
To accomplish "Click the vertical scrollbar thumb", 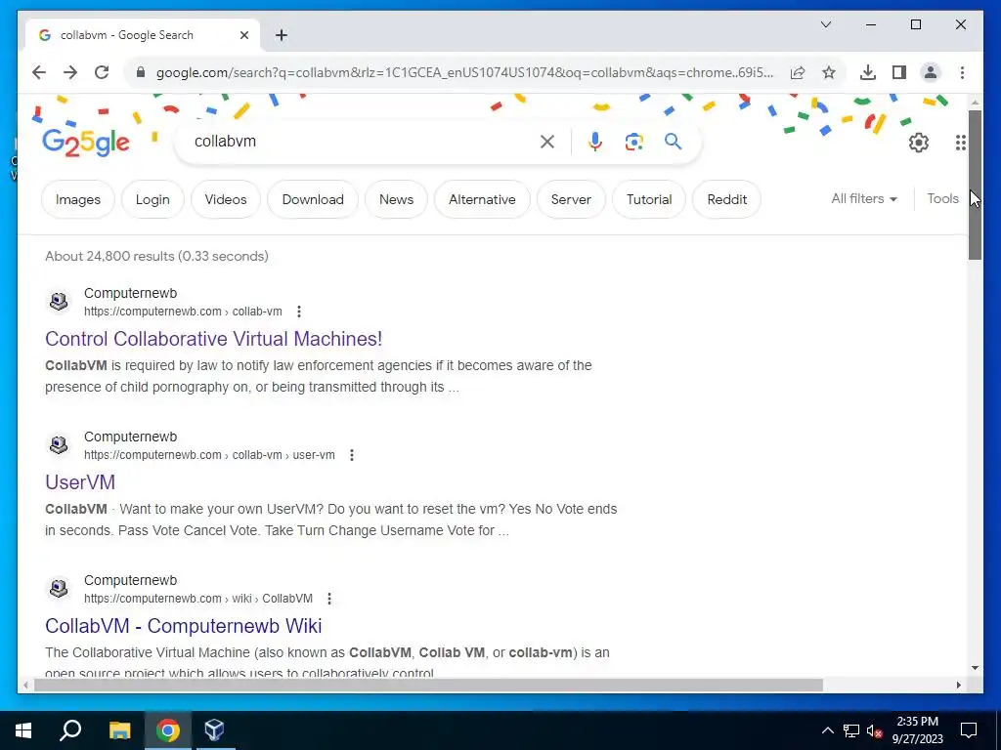I will 975,185.
